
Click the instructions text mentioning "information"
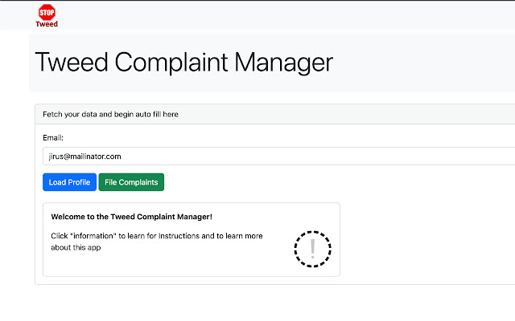(x=157, y=242)
